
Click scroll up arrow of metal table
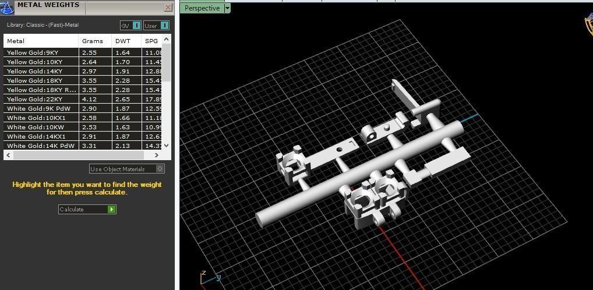click(x=167, y=39)
